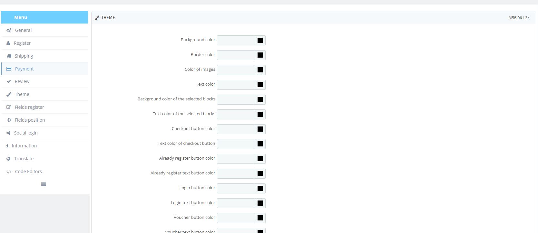
Task: Click the Text color input field
Action: [x=236, y=85]
